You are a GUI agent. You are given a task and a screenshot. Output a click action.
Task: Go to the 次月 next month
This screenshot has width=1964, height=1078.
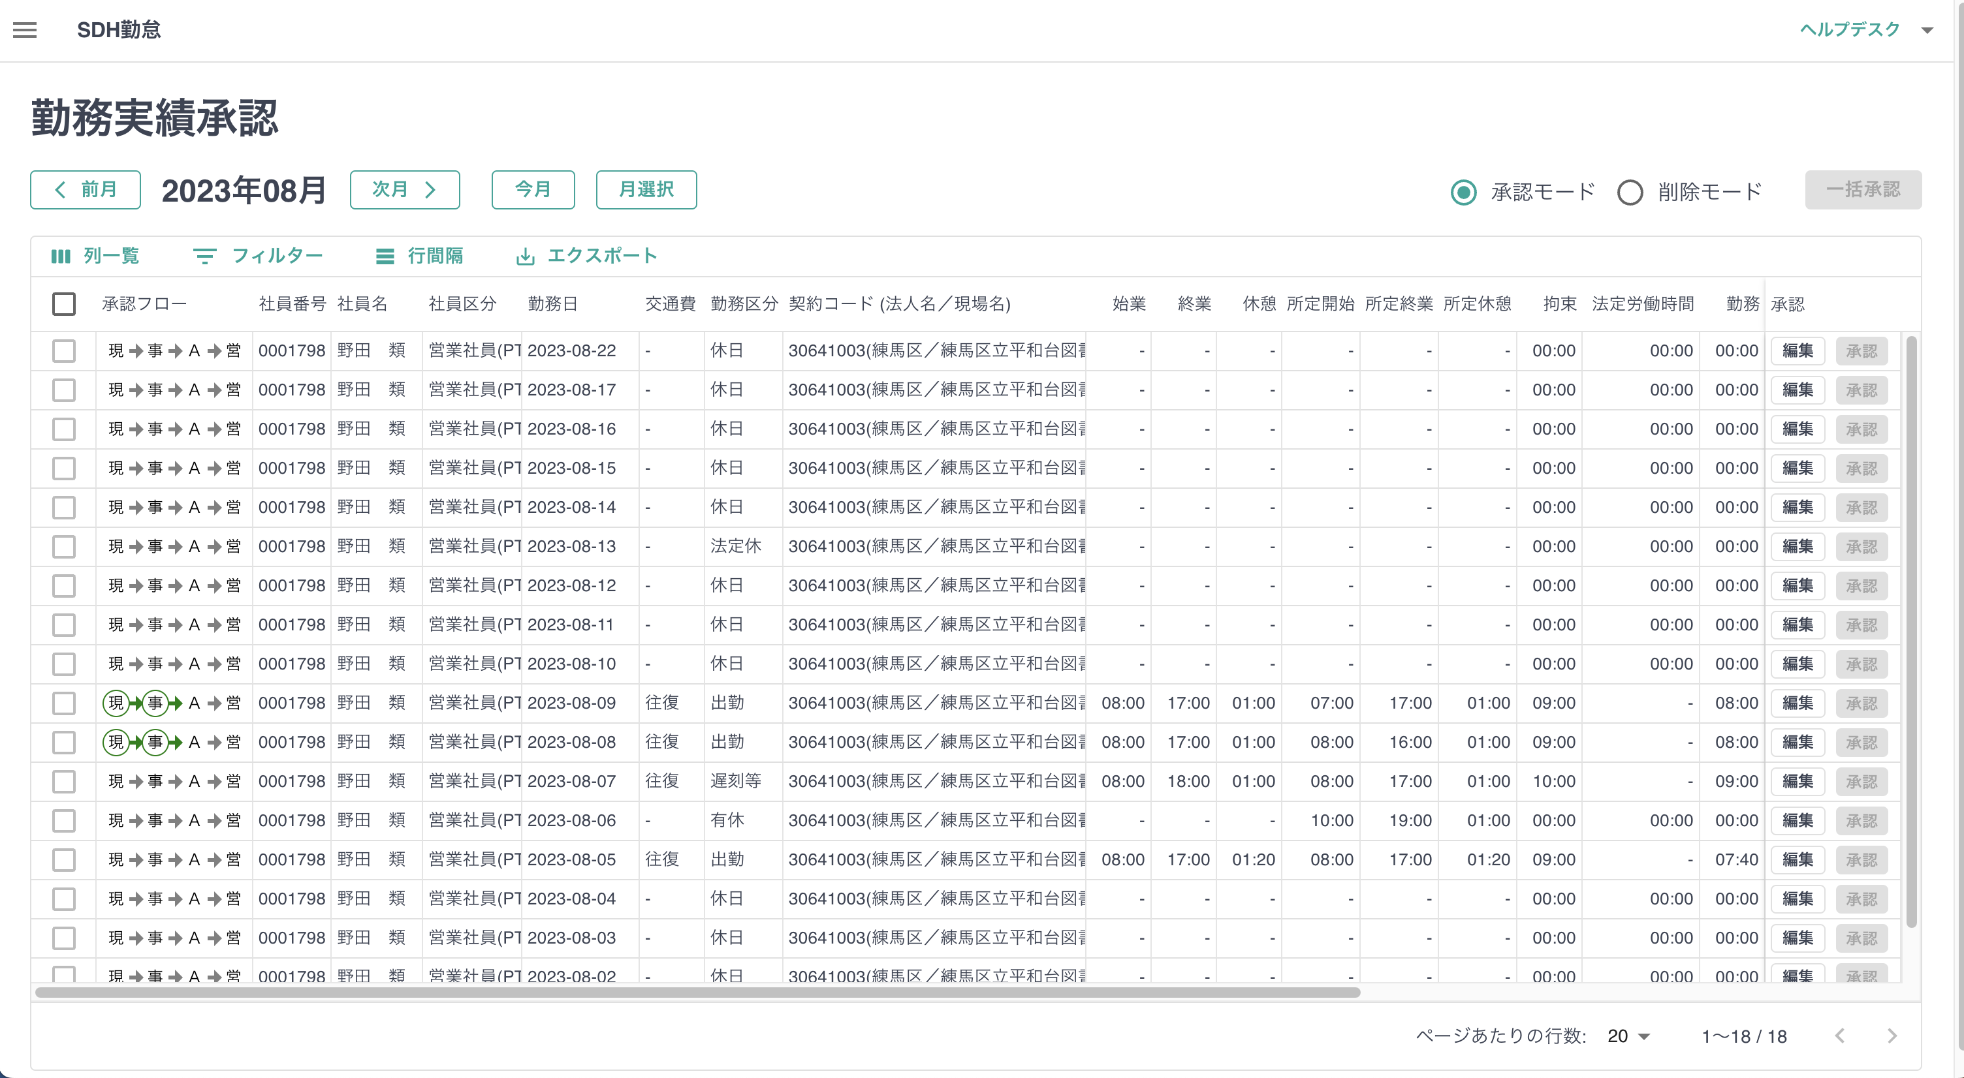click(x=404, y=190)
